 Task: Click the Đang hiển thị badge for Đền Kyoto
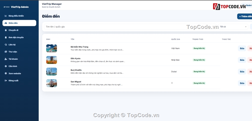point(199,60)
